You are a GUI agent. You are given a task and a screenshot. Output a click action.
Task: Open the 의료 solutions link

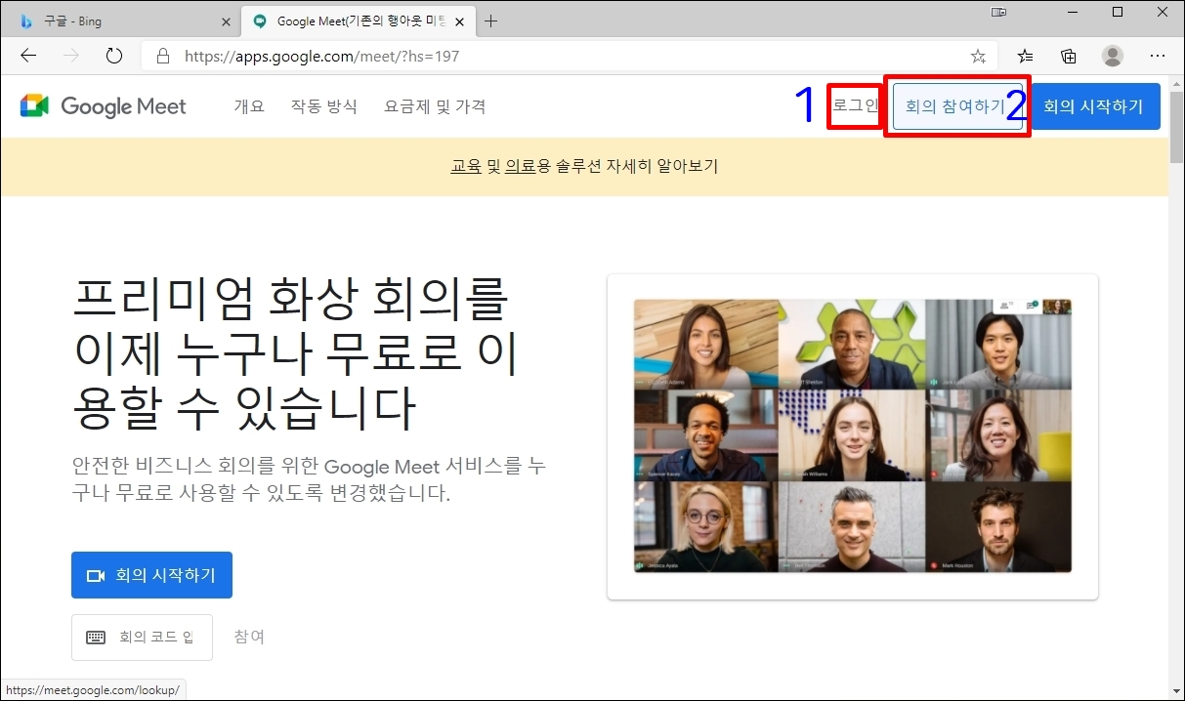(521, 166)
